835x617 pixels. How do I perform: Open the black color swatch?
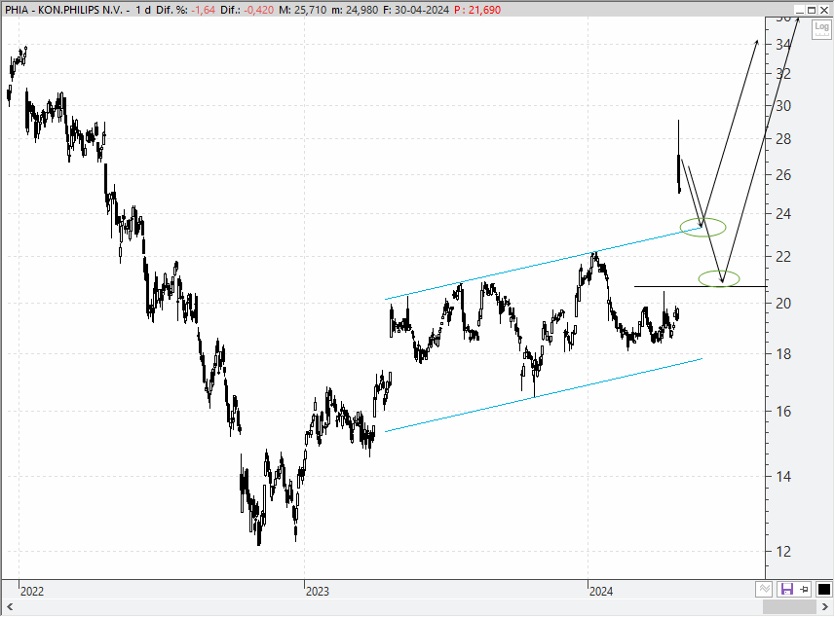coord(824,589)
